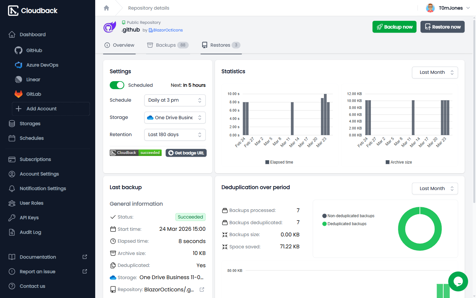This screenshot has width=476, height=298.
Task: Open repository external link icon
Action: (202, 289)
